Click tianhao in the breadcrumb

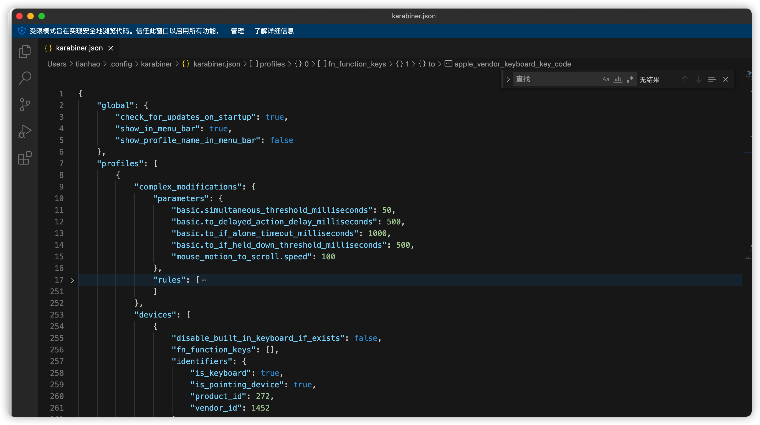[88, 64]
